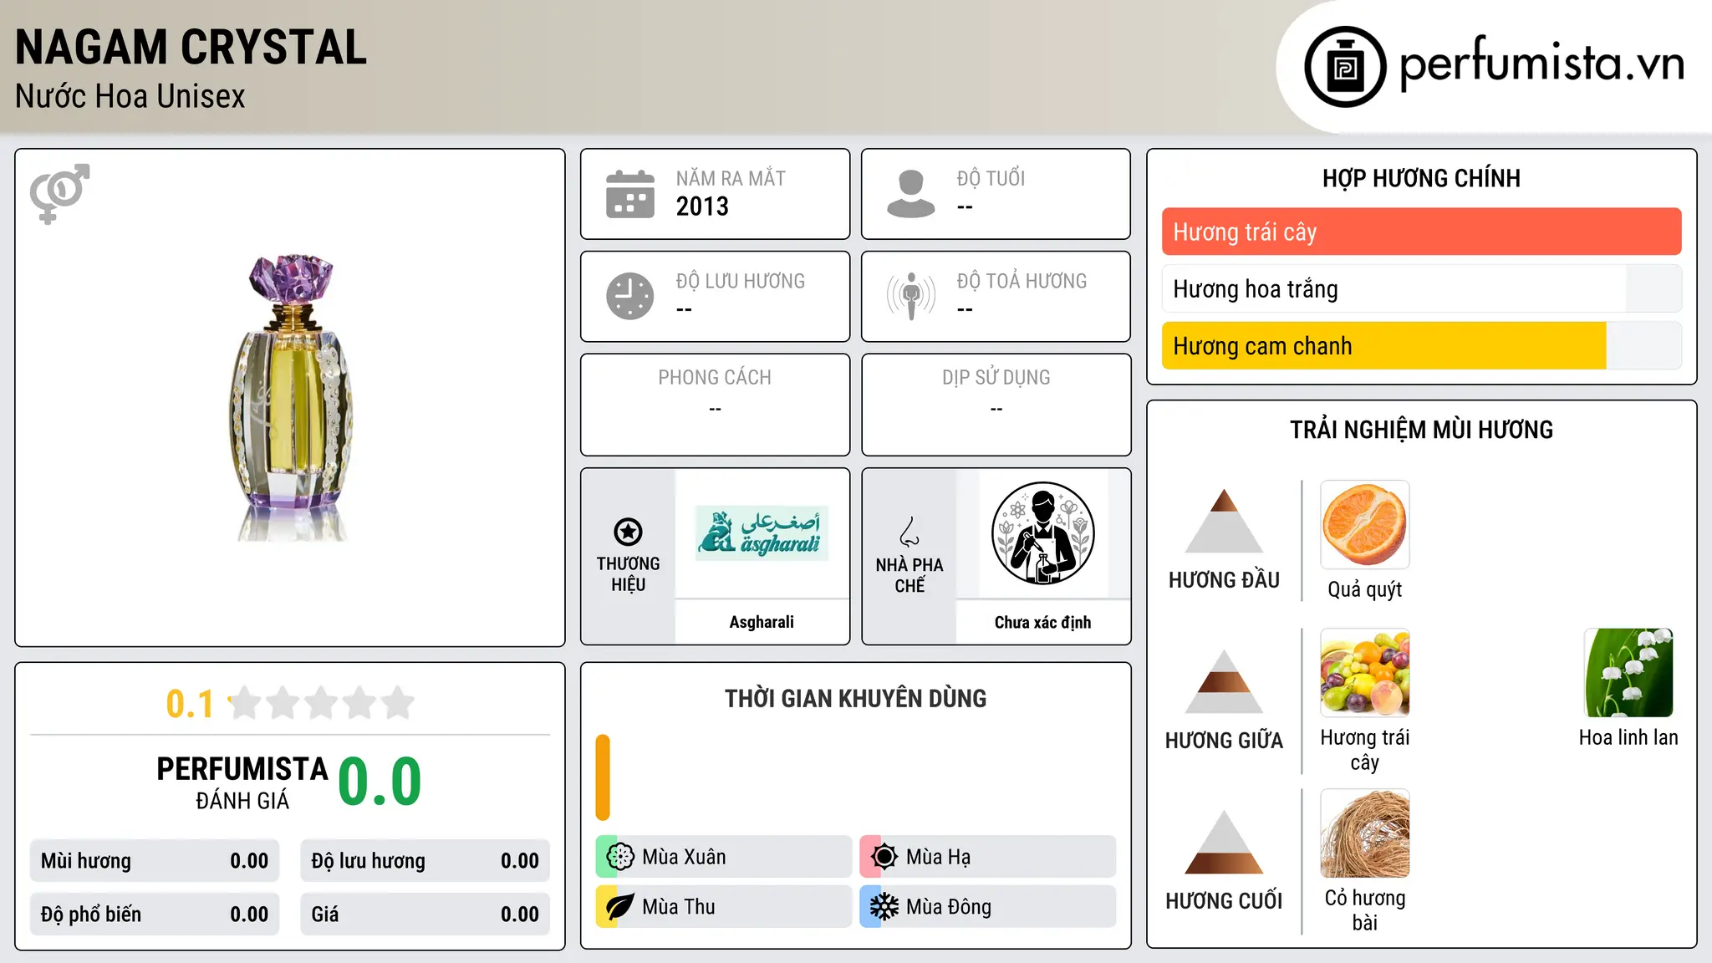Click the HƯƠNG ĐẦU label
Image resolution: width=1712 pixels, height=963 pixels.
pos(1224,580)
